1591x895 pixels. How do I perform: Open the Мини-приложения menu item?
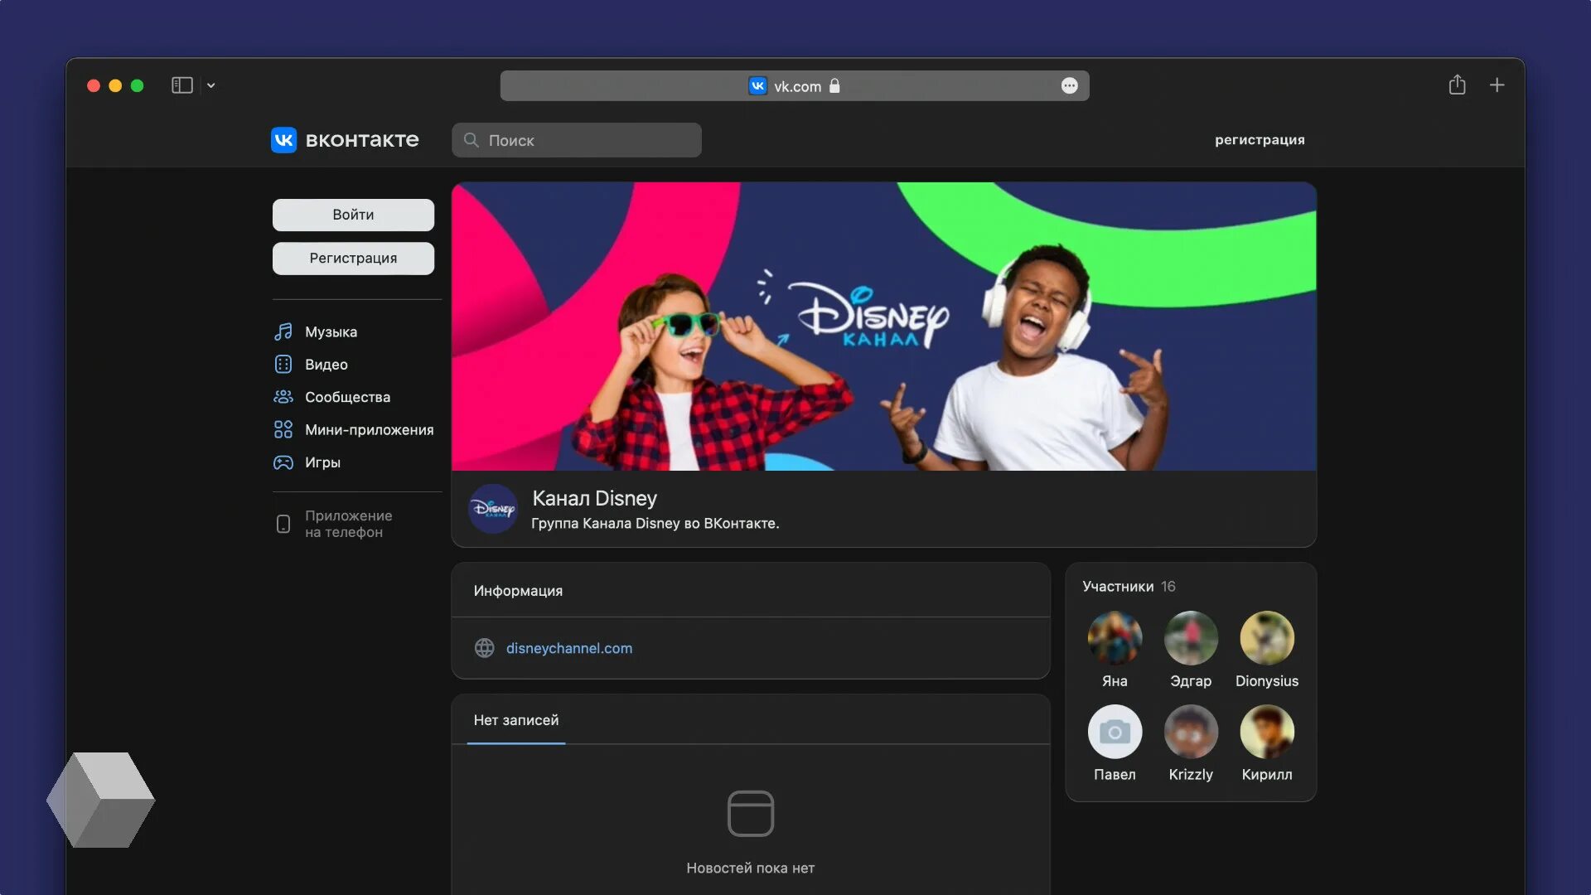click(x=369, y=429)
